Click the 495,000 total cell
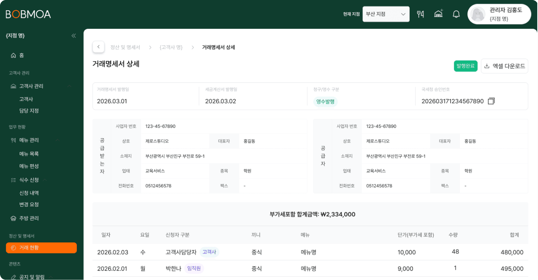 [x=511, y=269]
